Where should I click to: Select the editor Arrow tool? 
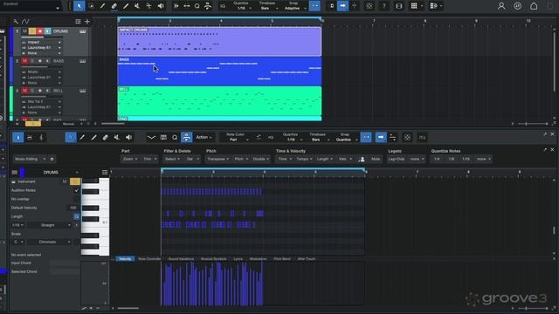[x=71, y=138]
